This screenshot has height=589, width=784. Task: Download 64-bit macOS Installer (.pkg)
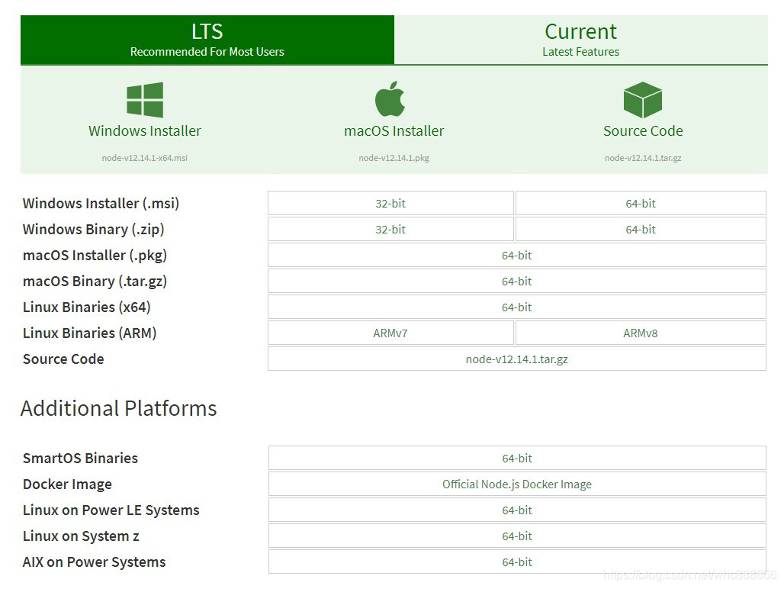pyautogui.click(x=517, y=256)
